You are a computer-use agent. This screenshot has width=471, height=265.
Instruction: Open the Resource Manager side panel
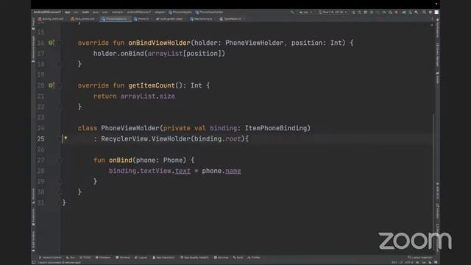33,49
